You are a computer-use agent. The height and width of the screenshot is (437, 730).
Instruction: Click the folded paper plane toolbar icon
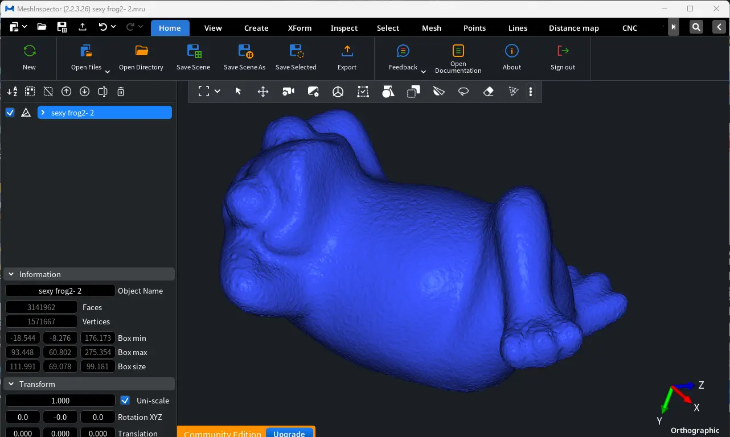pos(438,92)
